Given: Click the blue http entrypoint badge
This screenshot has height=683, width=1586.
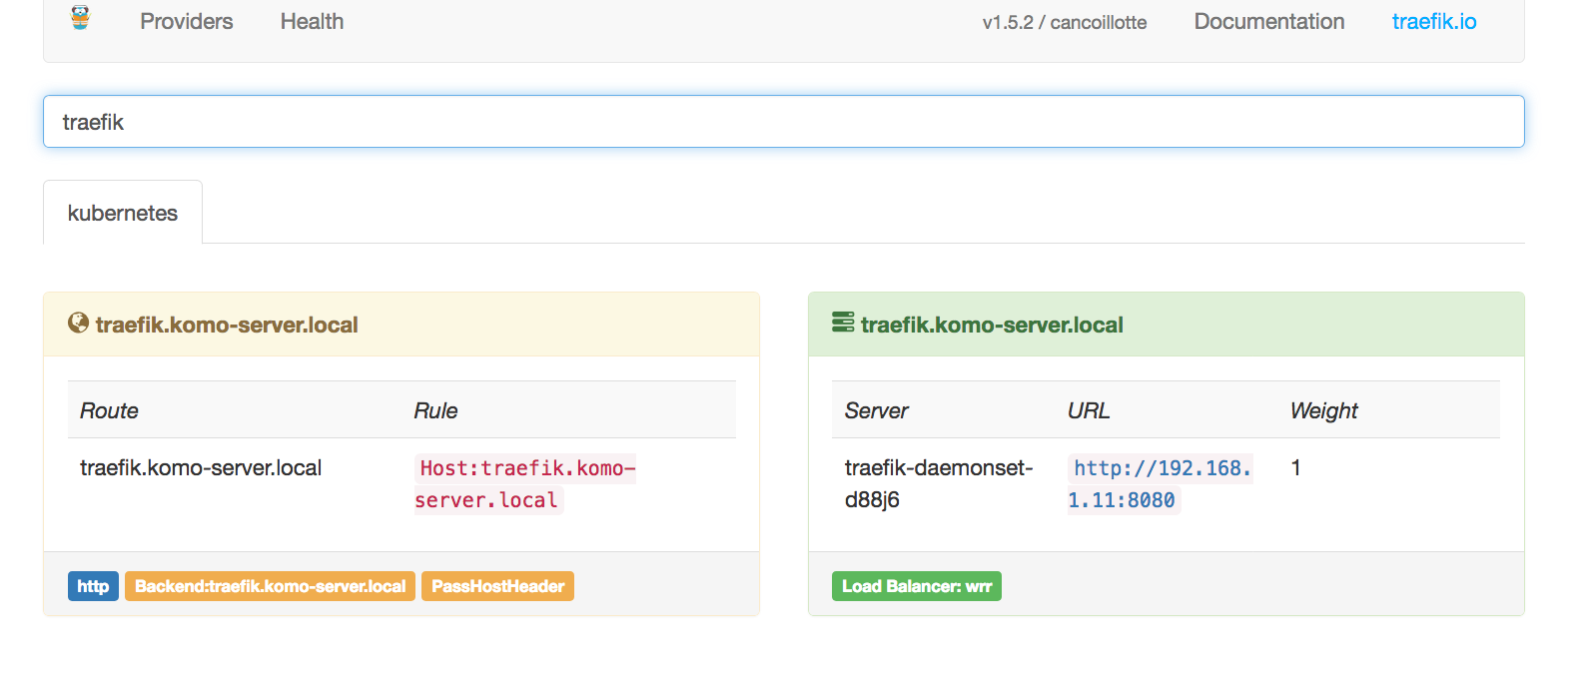Looking at the screenshot, I should point(93,586).
